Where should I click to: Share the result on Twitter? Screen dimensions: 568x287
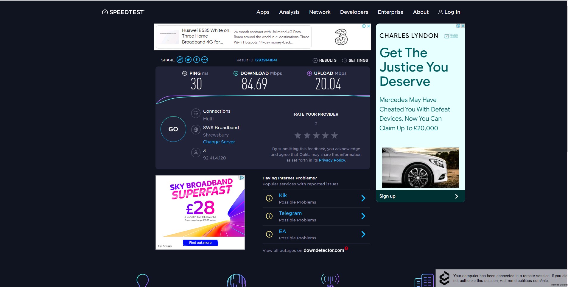(188, 60)
